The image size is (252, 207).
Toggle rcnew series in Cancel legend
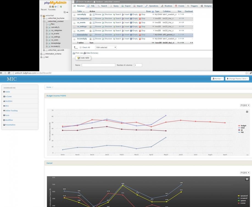pos(242,203)
